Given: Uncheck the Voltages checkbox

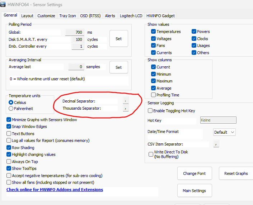Looking at the screenshot, I should click(x=153, y=38).
